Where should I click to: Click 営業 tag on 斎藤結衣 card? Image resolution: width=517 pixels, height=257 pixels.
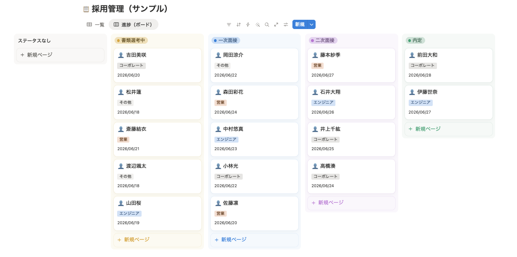[123, 140]
